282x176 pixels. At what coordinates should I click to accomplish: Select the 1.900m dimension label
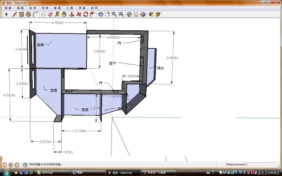pos(115,96)
